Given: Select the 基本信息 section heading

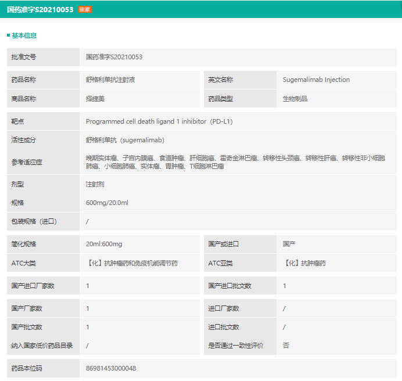Looking at the screenshot, I should (x=24, y=35).
